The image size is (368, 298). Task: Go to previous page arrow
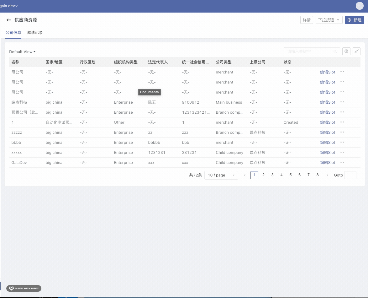[x=245, y=175]
